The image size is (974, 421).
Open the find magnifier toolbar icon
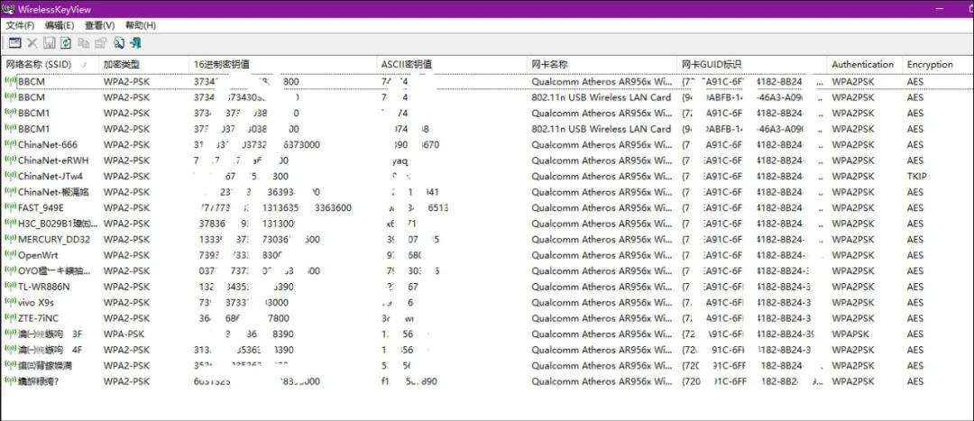pyautogui.click(x=119, y=43)
